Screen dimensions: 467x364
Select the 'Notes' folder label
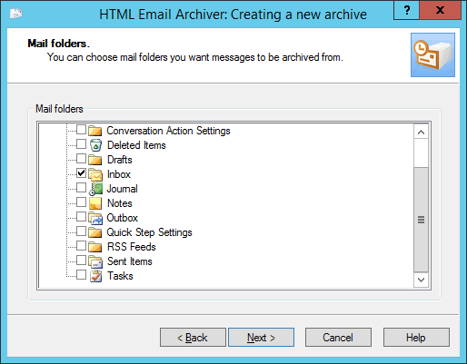pos(120,203)
